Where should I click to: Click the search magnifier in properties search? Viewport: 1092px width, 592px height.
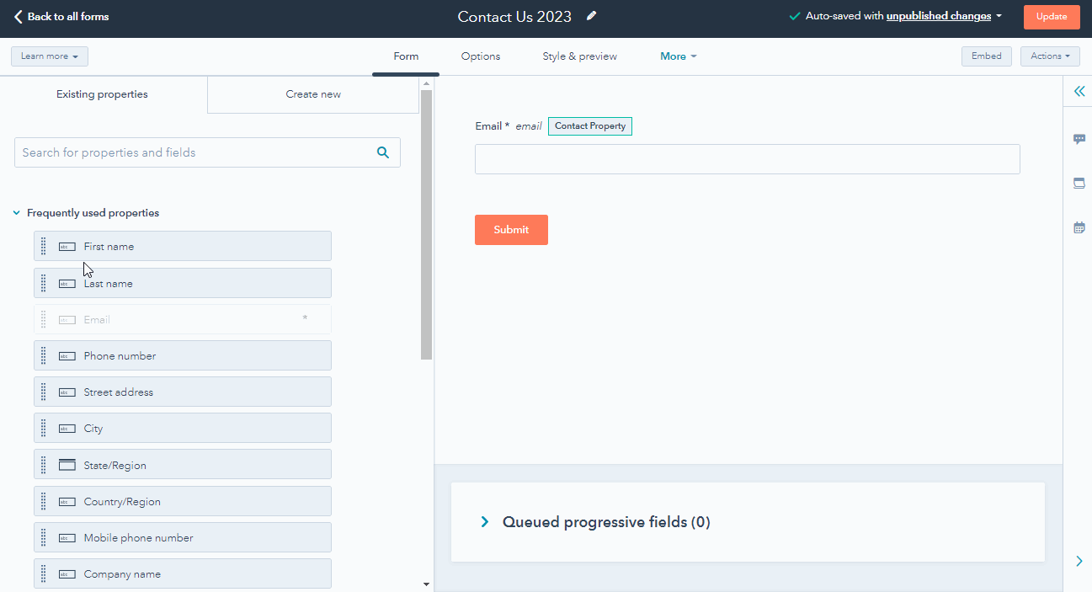click(383, 152)
